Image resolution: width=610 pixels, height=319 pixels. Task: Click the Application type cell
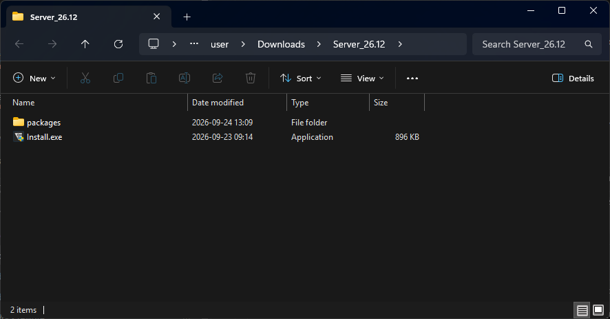pos(312,137)
